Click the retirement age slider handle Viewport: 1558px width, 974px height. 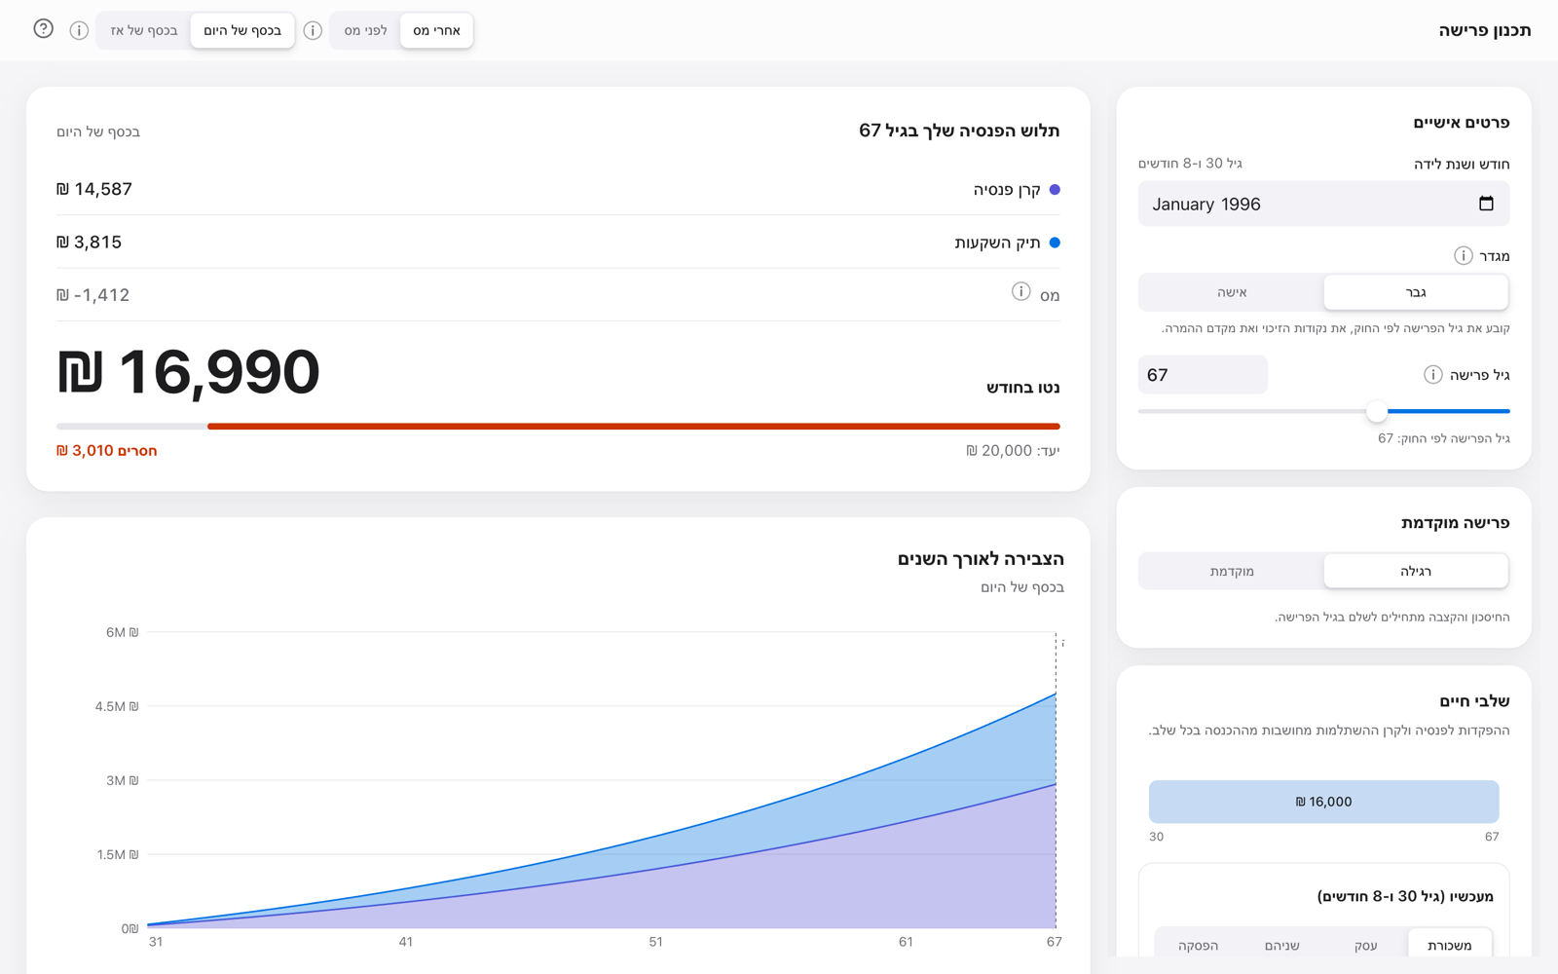pos(1376,411)
